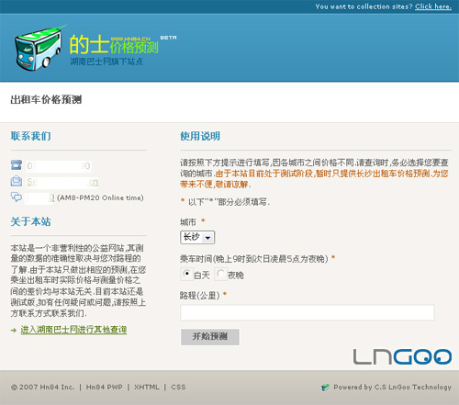
Task: Click the email address link
Action: pyautogui.click(x=62, y=182)
